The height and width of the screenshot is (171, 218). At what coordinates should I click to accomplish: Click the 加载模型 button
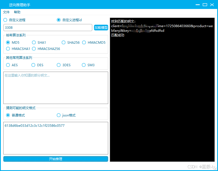tap(101, 28)
